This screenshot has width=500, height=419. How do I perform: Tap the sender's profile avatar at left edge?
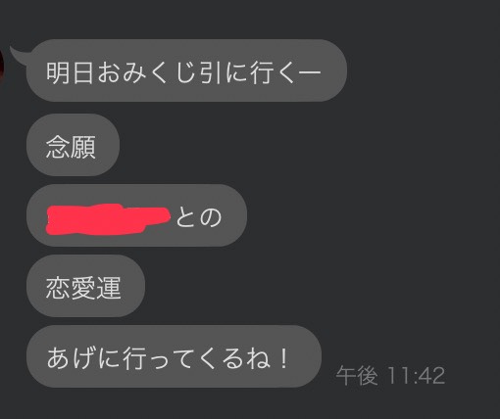pos(1,67)
